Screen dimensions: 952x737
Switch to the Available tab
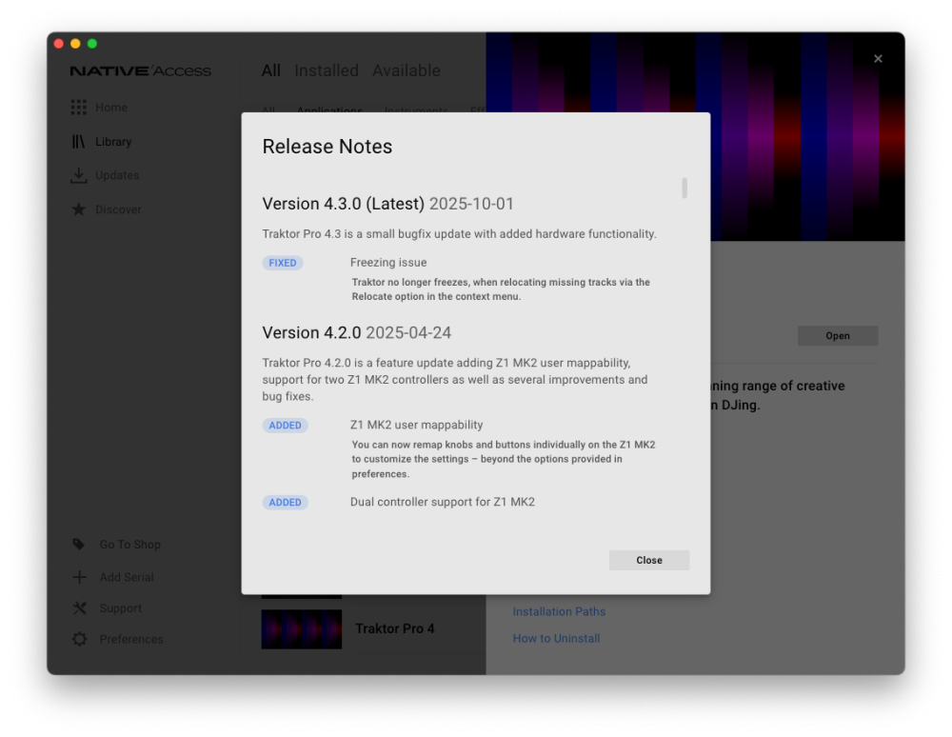pyautogui.click(x=407, y=70)
